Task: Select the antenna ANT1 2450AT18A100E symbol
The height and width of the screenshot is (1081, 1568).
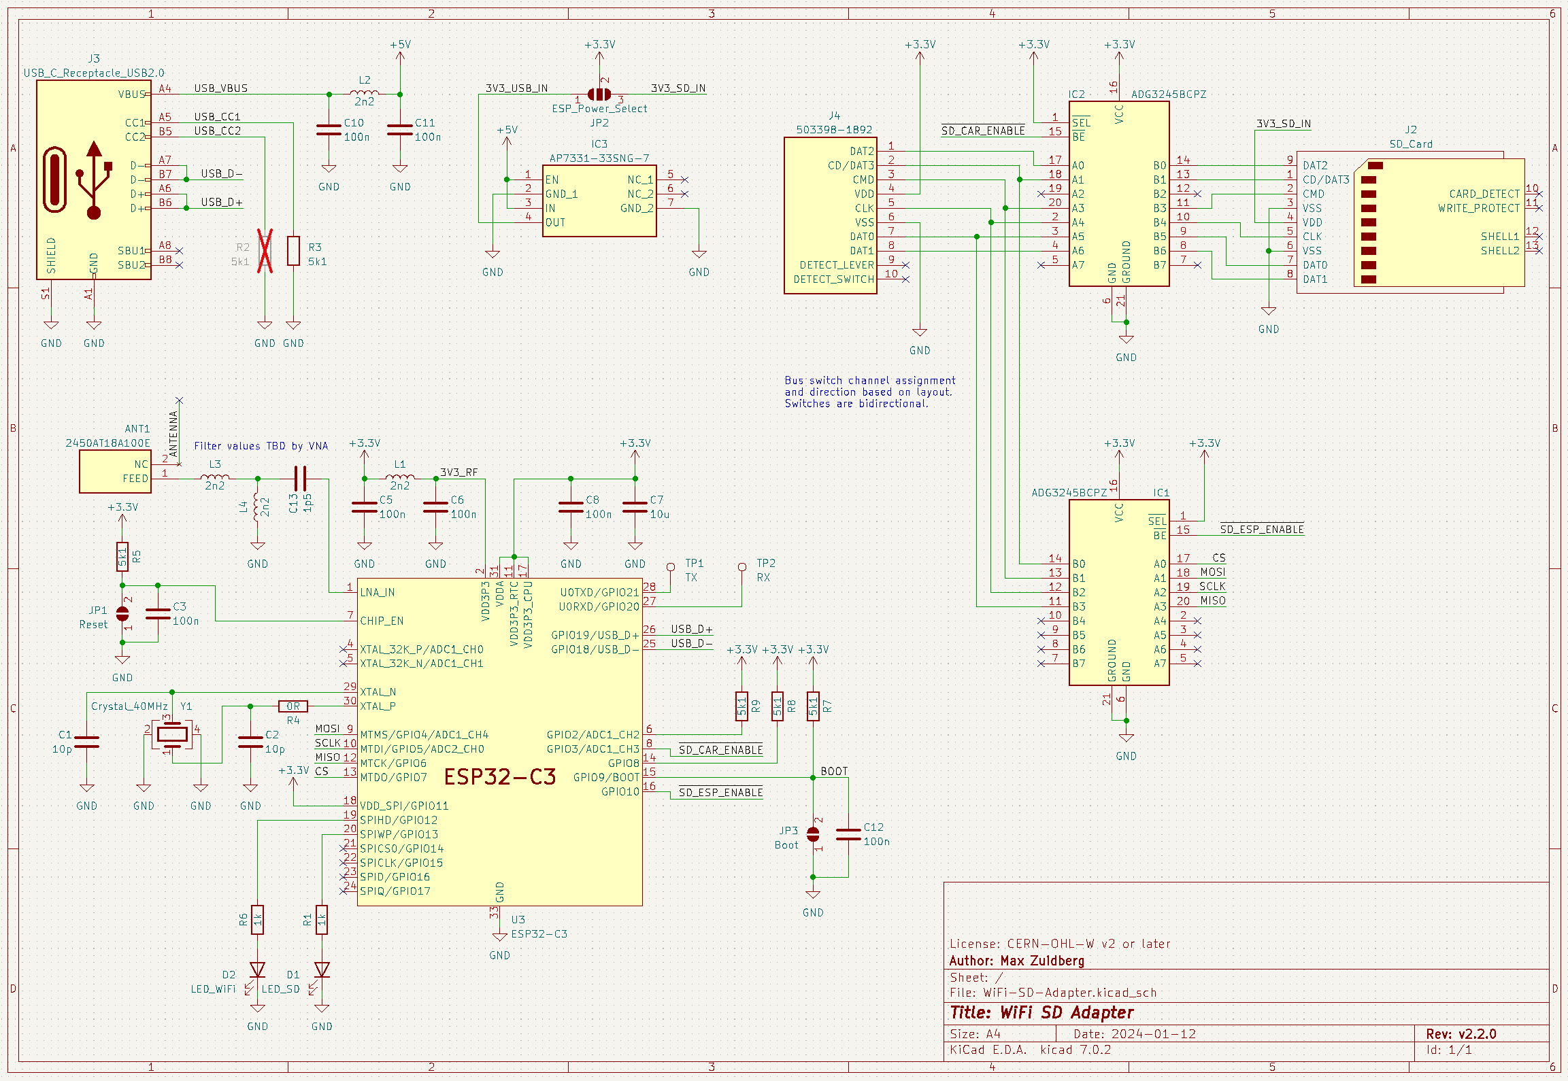Action: [115, 471]
